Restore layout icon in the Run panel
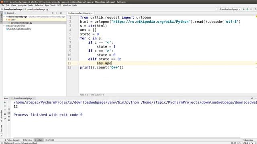Viewport: 257px width, 144px height. pos(5,114)
